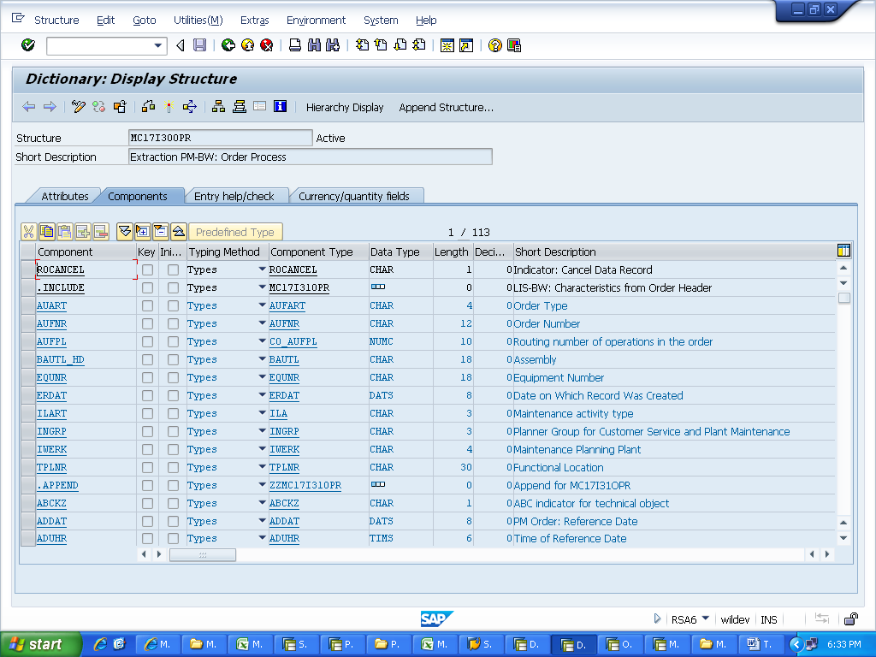This screenshot has height=657, width=876.
Task: Click the Find Next binoculars icon
Action: point(333,45)
